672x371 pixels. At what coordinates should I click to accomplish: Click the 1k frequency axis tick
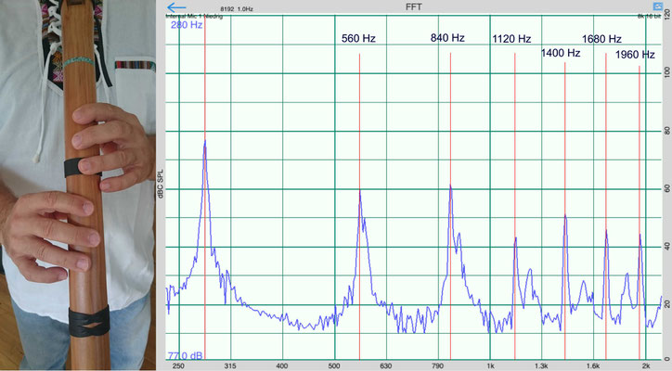[490, 365]
